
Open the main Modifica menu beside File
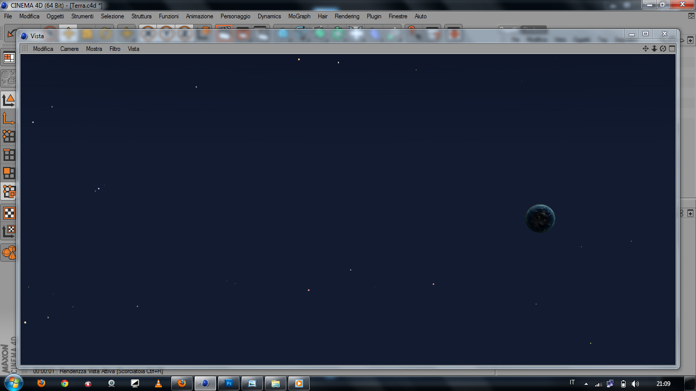(x=30, y=16)
